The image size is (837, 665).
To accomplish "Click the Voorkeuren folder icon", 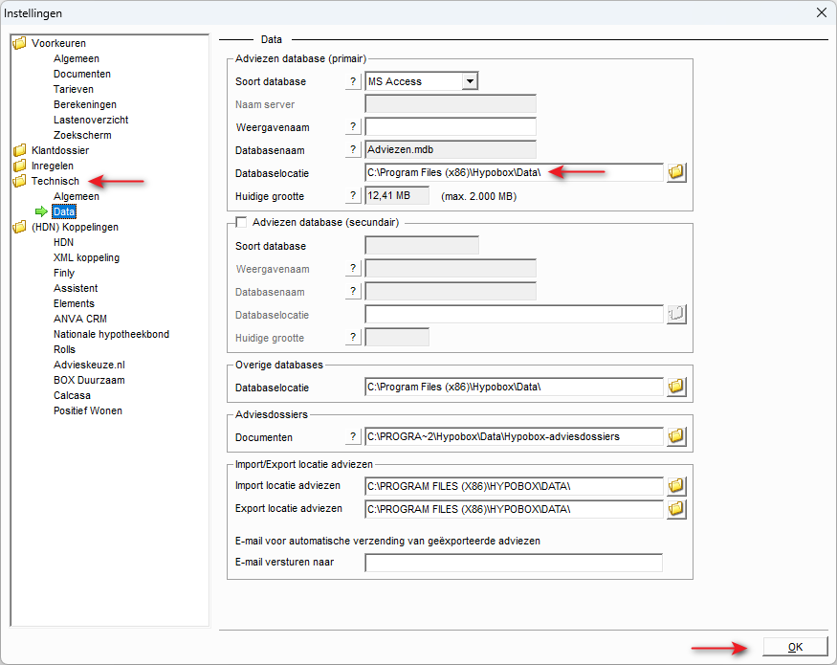I will (x=19, y=43).
